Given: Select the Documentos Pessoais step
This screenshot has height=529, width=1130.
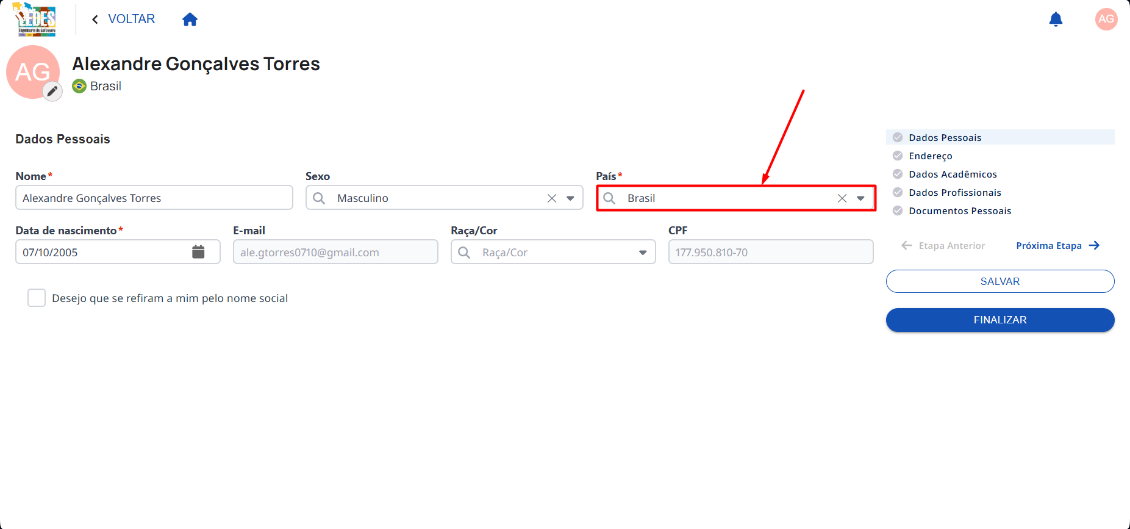Looking at the screenshot, I should [959, 211].
